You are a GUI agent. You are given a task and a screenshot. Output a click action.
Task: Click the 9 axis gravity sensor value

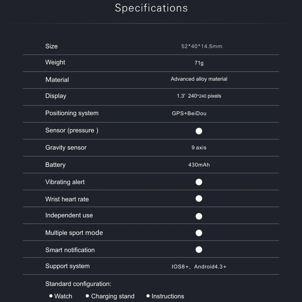[x=199, y=148]
